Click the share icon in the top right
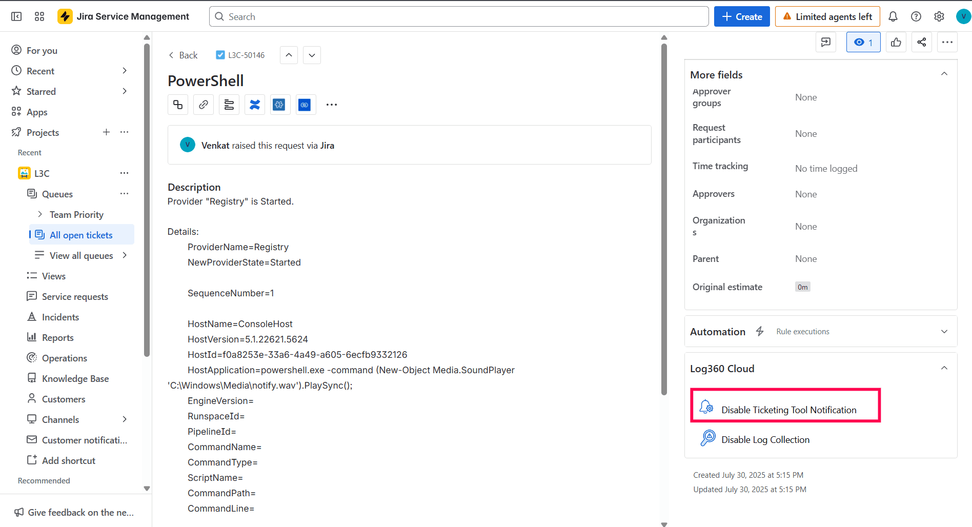Image resolution: width=972 pixels, height=527 pixels. point(921,42)
